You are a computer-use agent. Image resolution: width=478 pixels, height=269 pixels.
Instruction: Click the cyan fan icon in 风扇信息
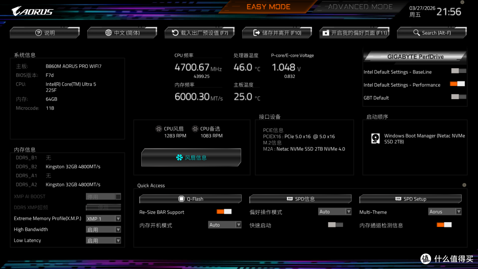[x=179, y=158]
